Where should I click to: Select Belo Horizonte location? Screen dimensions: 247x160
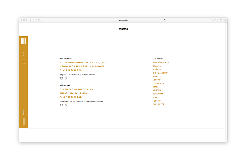[x=161, y=63]
